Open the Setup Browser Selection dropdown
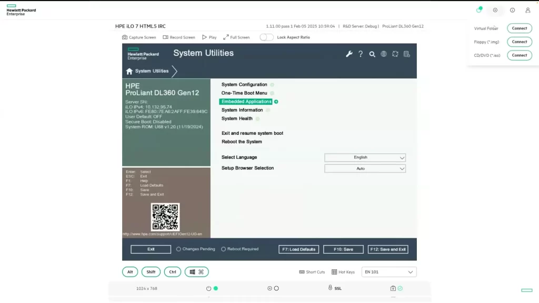This screenshot has width=539, height=303. tap(365, 169)
